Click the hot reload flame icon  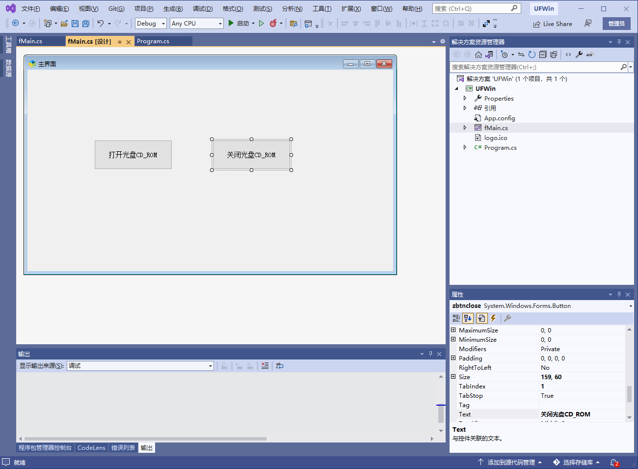coord(273,23)
